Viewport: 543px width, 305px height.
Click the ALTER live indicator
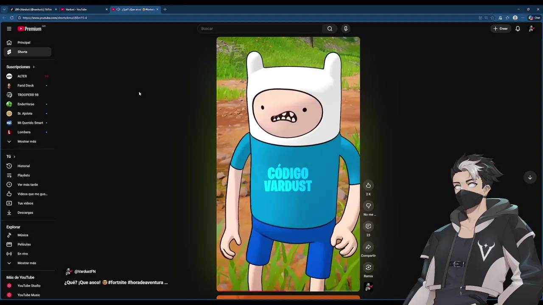[x=47, y=76]
